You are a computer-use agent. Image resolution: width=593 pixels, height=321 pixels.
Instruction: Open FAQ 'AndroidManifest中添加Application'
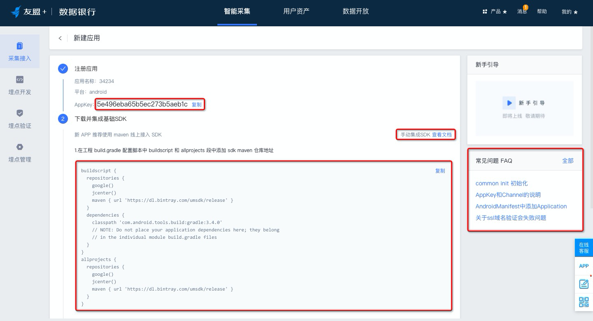[521, 206]
